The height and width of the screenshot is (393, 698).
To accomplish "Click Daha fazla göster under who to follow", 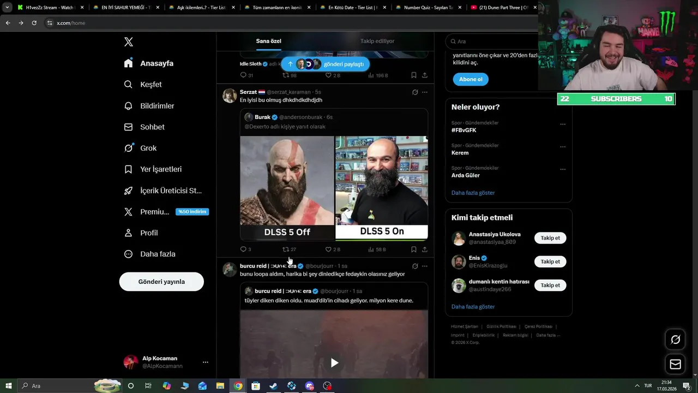I will click(473, 307).
